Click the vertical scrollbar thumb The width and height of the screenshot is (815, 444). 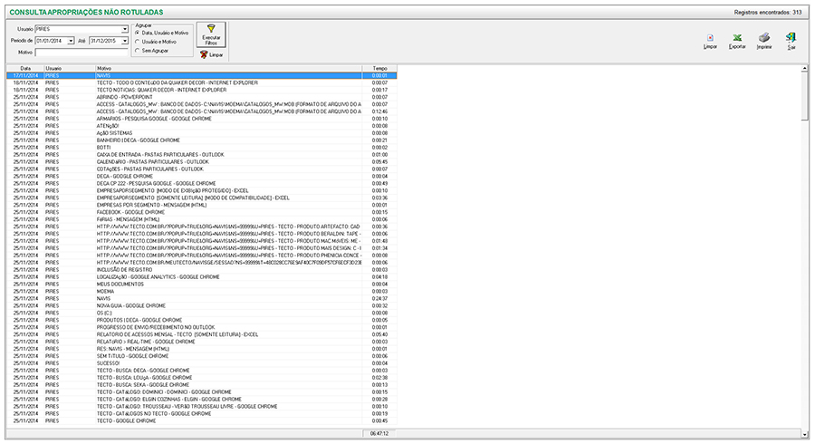[x=805, y=96]
